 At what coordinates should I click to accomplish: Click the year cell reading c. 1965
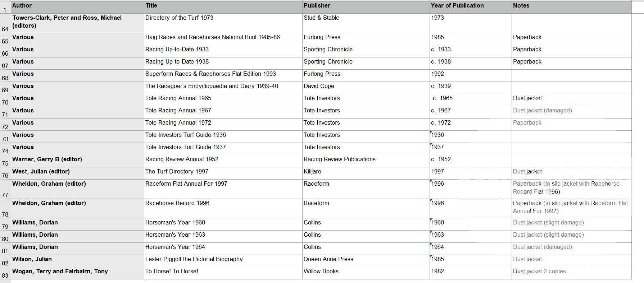pos(471,100)
